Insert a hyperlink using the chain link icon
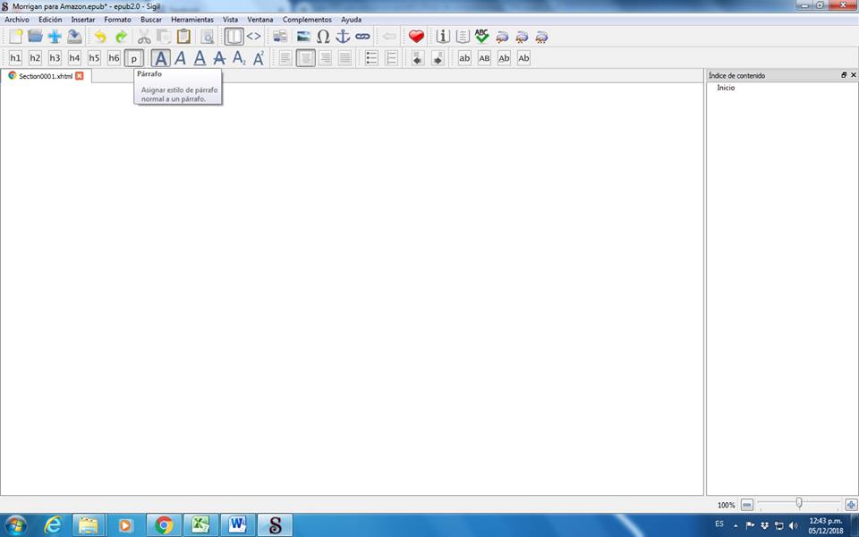Image resolution: width=859 pixels, height=537 pixels. [362, 37]
